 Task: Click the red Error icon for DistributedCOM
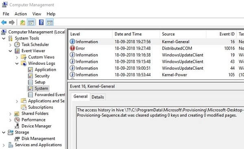[x=72, y=48]
